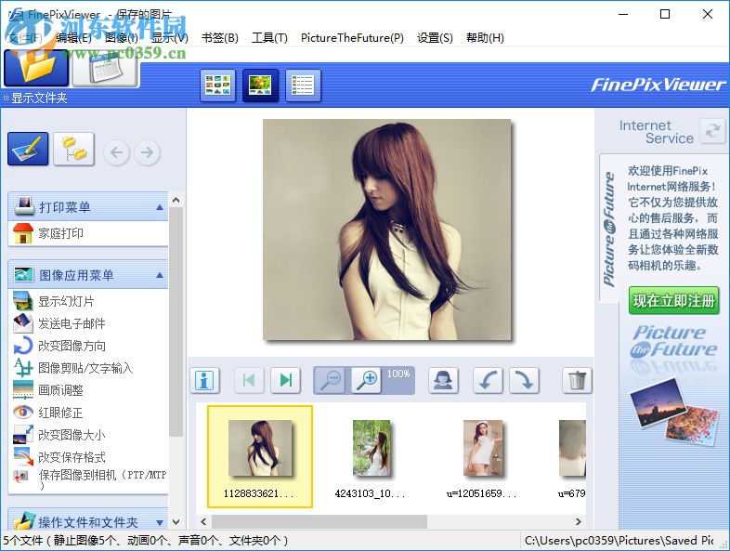Jump to the next image
Screen dimensions: 730x551
click(x=285, y=380)
